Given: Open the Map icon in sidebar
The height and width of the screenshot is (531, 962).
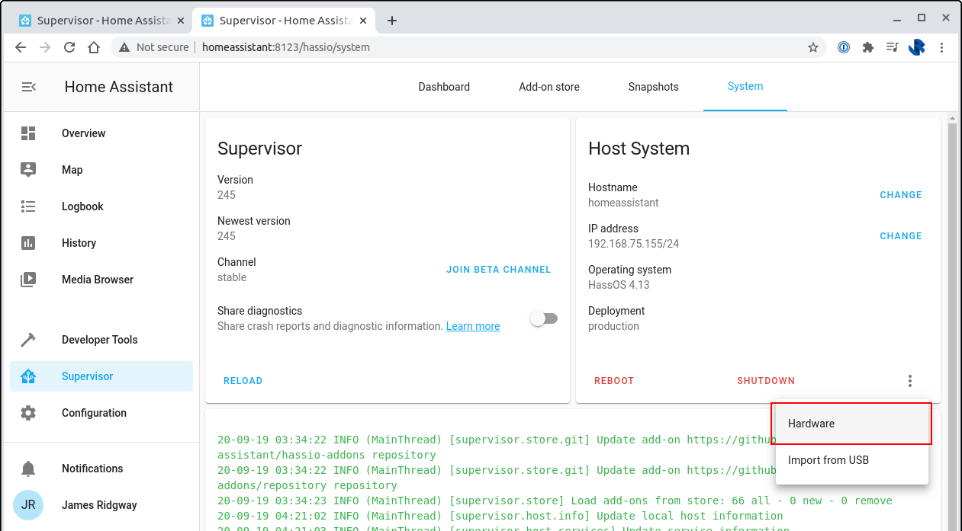Looking at the screenshot, I should coord(28,170).
